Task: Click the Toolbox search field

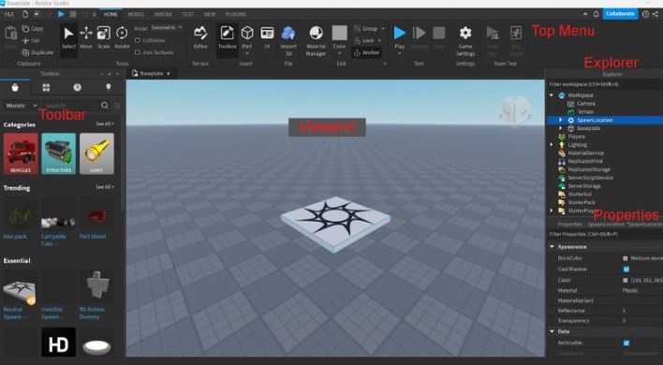Action: [x=71, y=105]
